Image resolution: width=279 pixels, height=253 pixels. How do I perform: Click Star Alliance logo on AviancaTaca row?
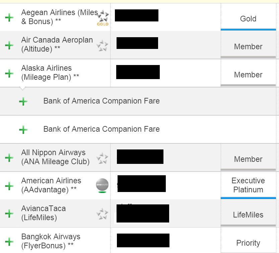[x=102, y=213]
